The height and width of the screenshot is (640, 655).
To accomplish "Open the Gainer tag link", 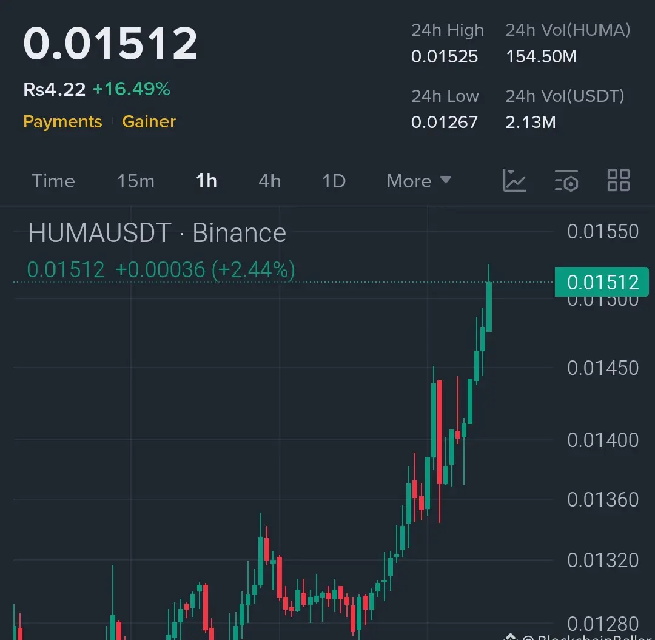I will point(149,121).
